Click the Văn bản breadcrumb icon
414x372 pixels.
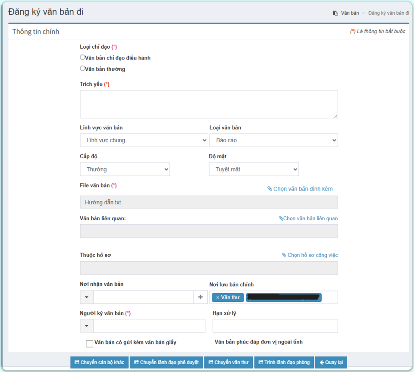[335, 13]
